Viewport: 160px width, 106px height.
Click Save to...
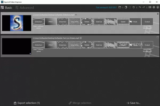134,103
